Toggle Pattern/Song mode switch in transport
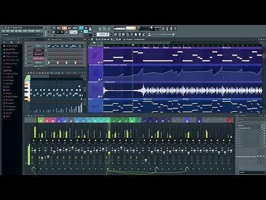 54,32
